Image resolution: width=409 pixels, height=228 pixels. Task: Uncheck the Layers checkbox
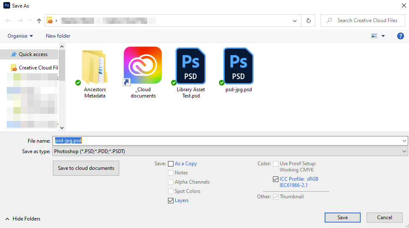coord(170,200)
